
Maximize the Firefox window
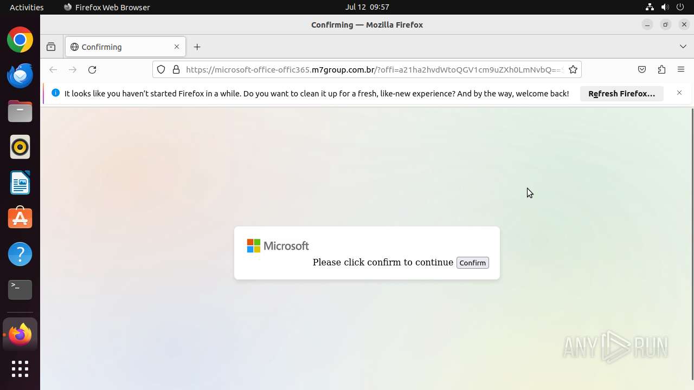coord(666,25)
